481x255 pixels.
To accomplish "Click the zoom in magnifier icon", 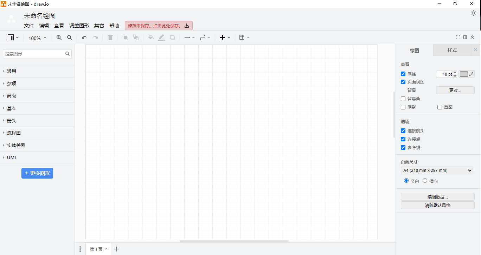I will (59, 38).
